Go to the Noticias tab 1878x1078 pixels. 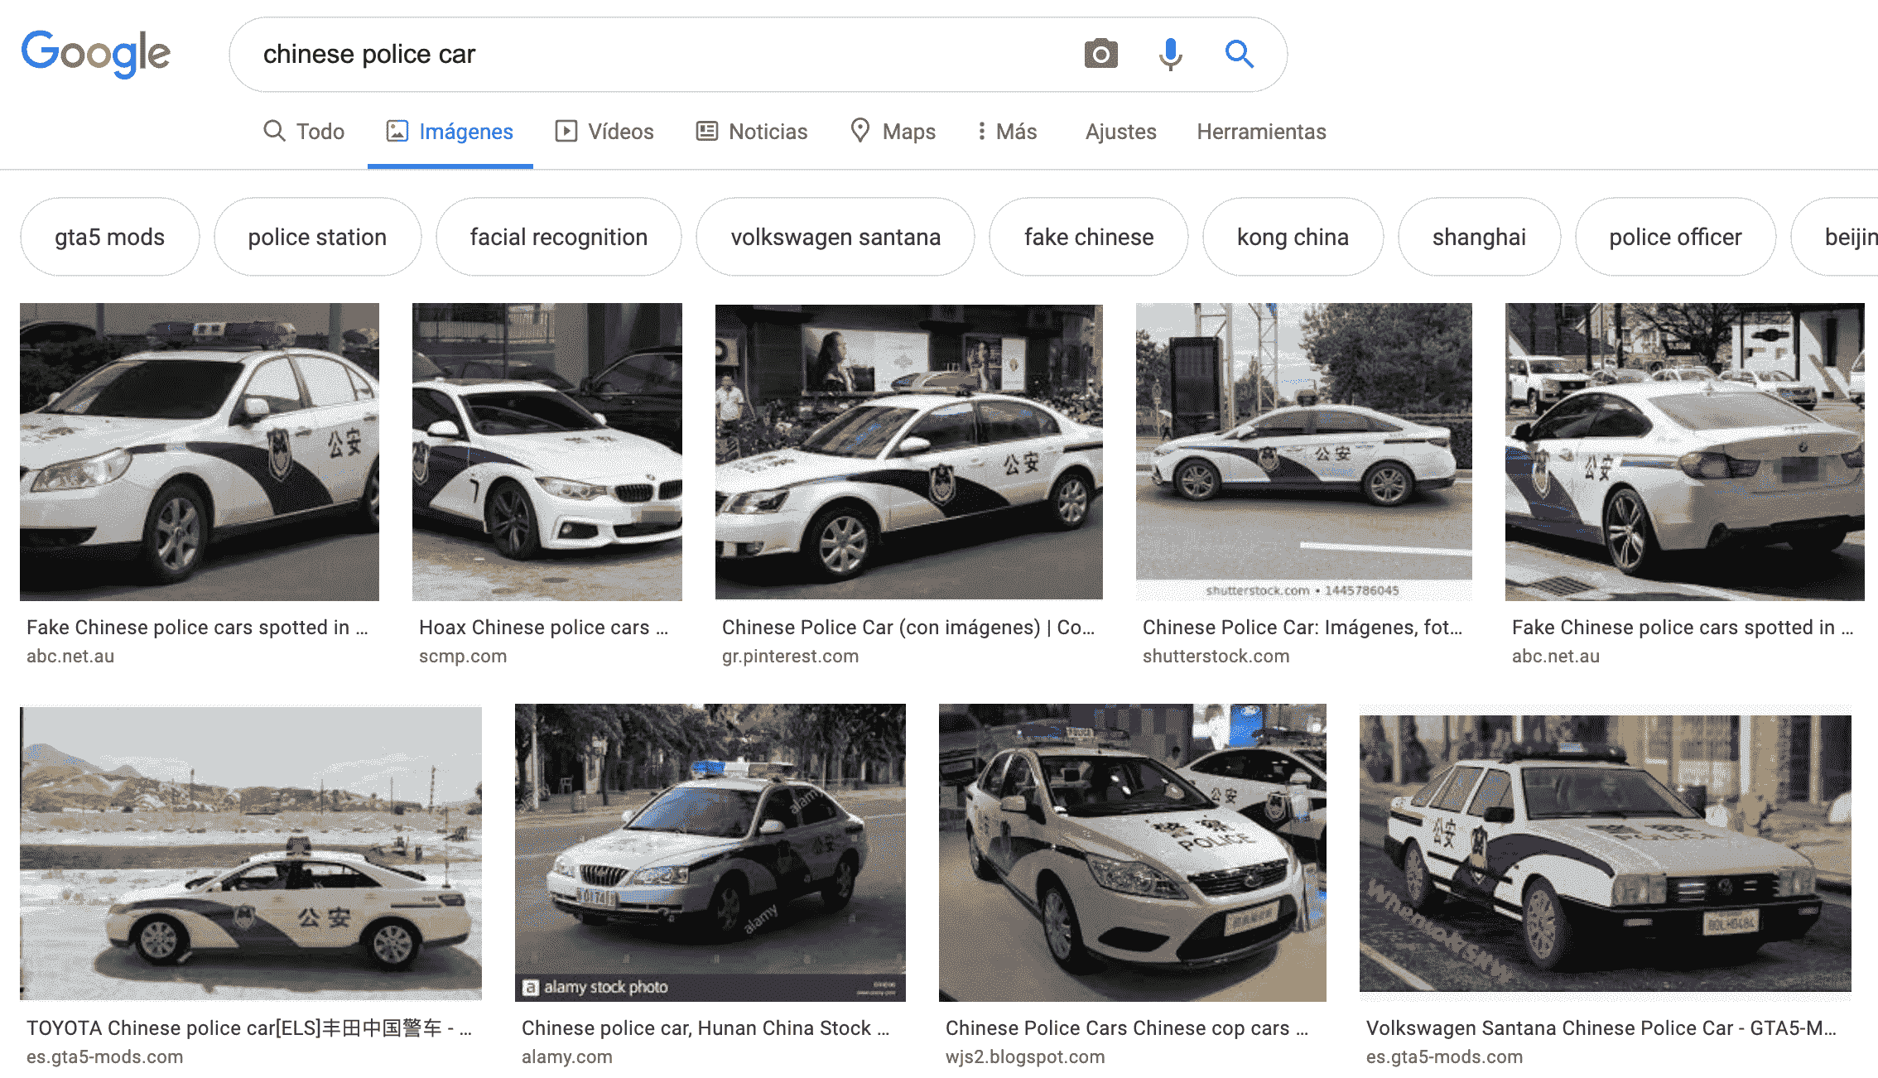point(752,131)
